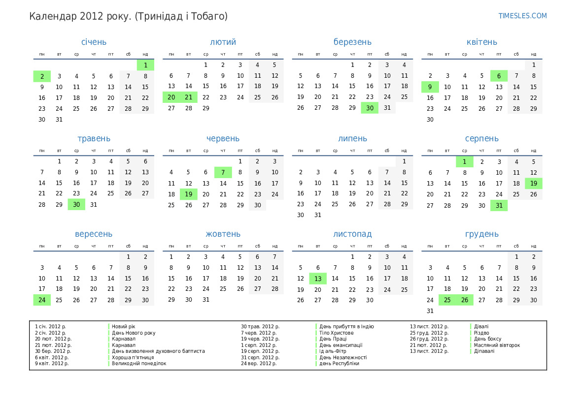Select legend entry 'Великодній понеділок'

pos(139,363)
